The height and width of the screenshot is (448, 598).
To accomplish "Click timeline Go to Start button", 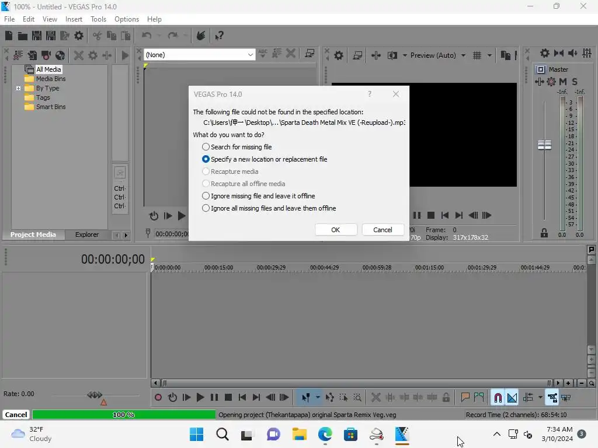I will point(242,397).
